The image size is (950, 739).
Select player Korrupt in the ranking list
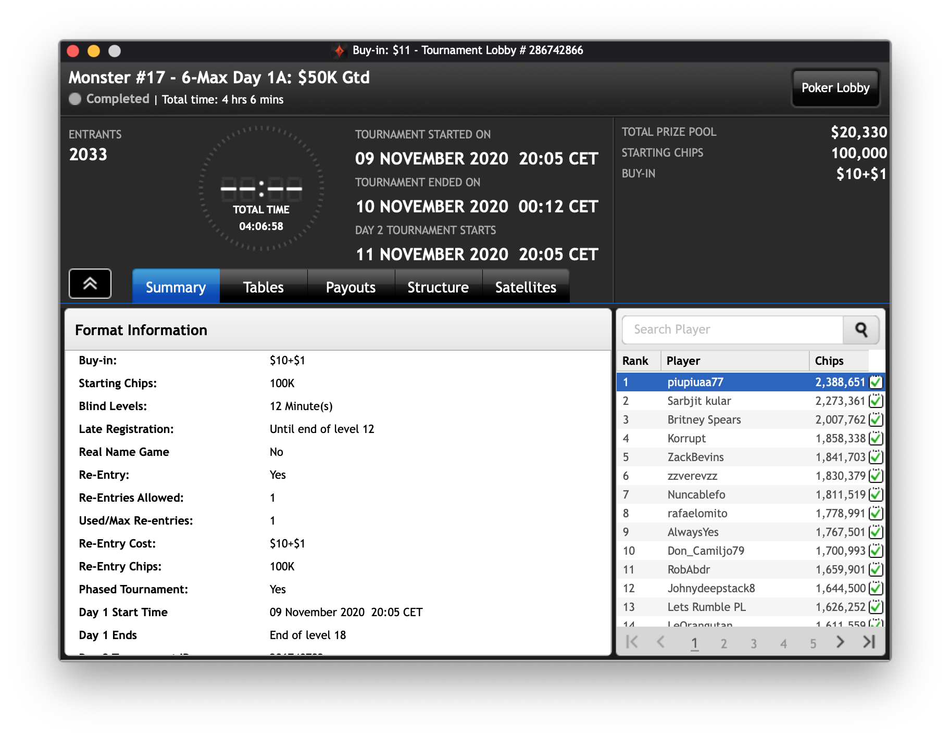pos(686,439)
